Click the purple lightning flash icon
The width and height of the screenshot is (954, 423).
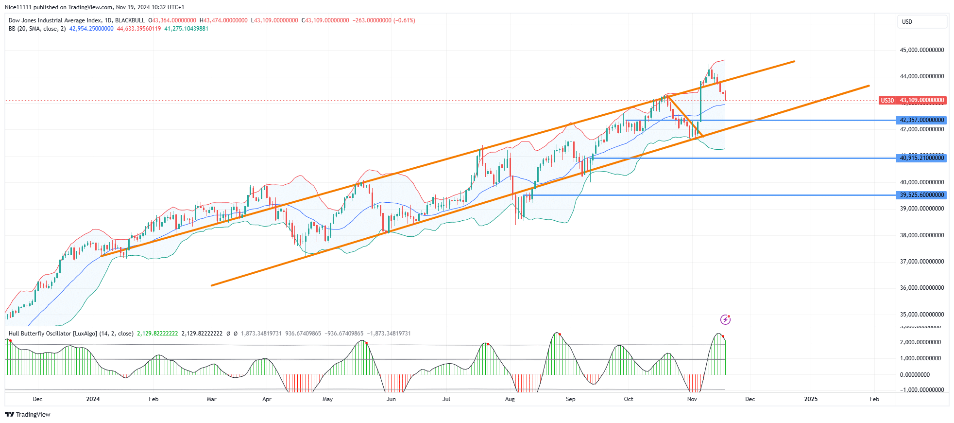tap(725, 319)
